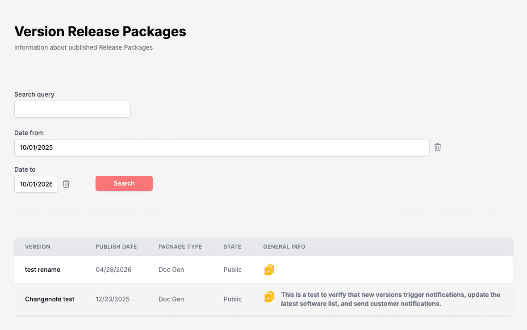Click the Date to label
The width and height of the screenshot is (527, 330).
(x=25, y=169)
